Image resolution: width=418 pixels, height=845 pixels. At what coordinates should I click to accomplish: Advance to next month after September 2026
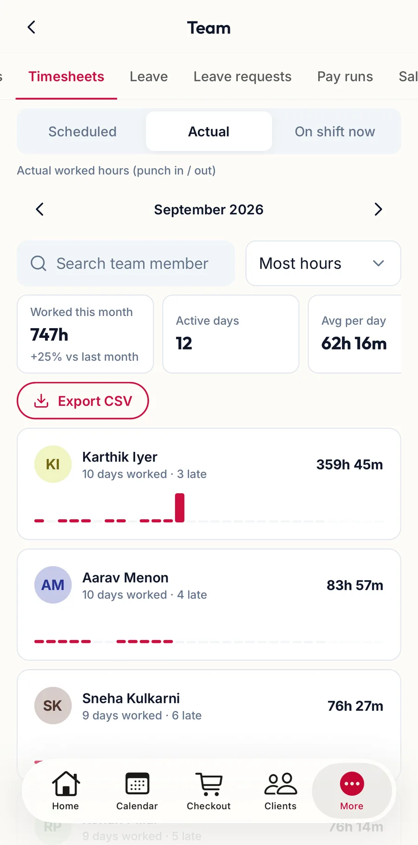tap(378, 210)
